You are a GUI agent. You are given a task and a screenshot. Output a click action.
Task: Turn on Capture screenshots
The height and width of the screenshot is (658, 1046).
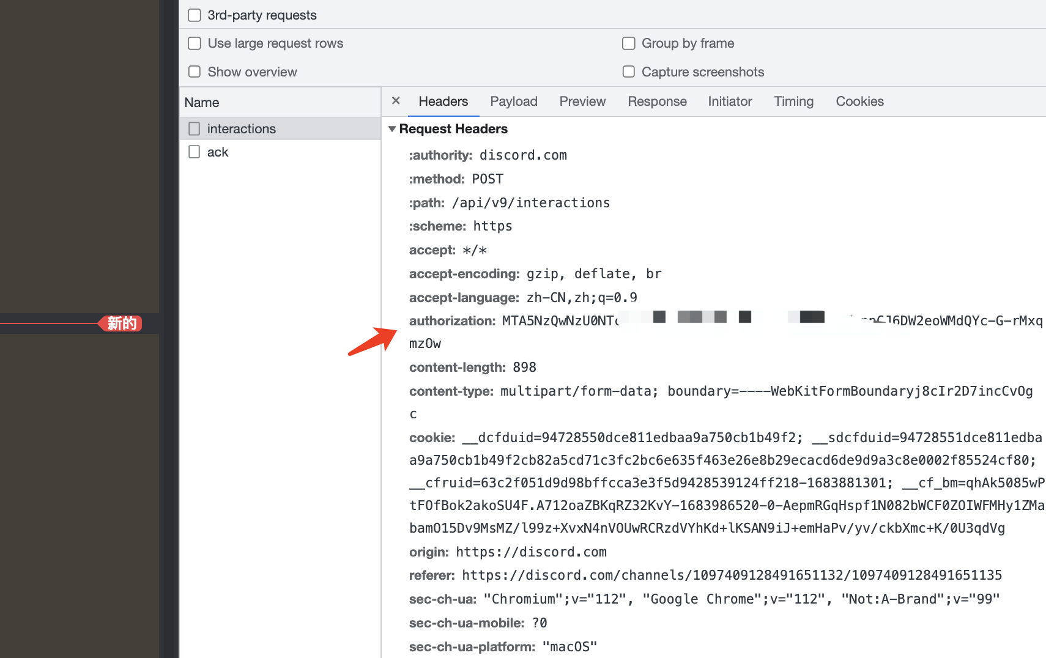click(628, 72)
